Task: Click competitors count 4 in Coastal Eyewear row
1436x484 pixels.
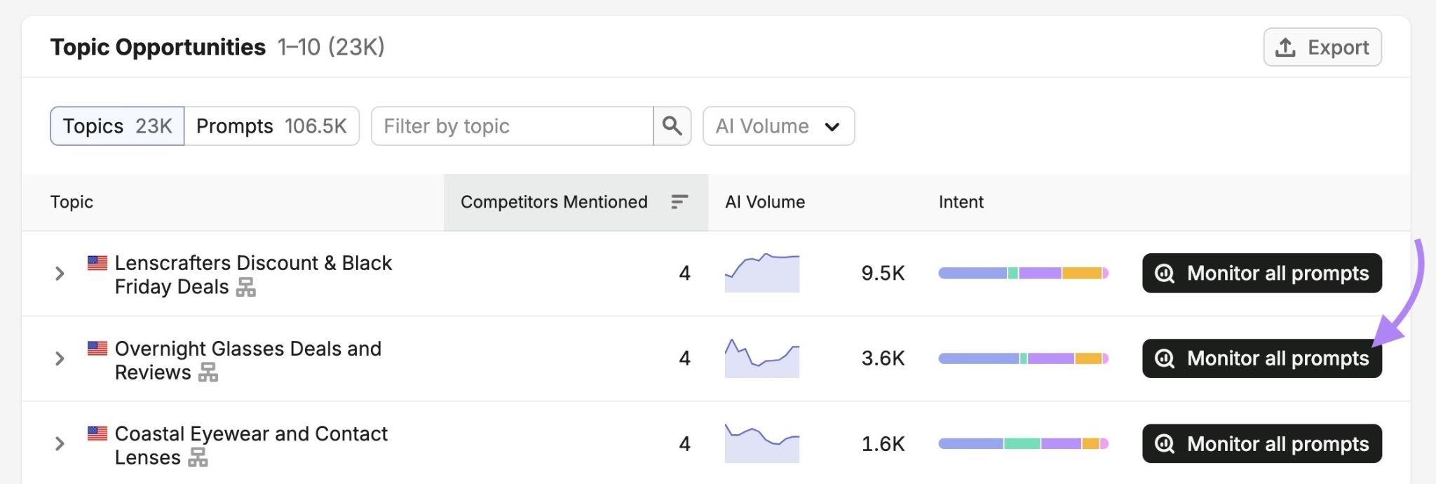Action: coord(684,444)
